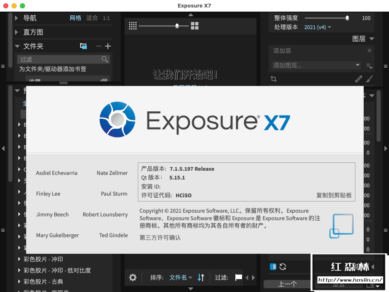Open settings gear in bottom toolbar
Screen dimensions: 389x292
(x=133, y=277)
